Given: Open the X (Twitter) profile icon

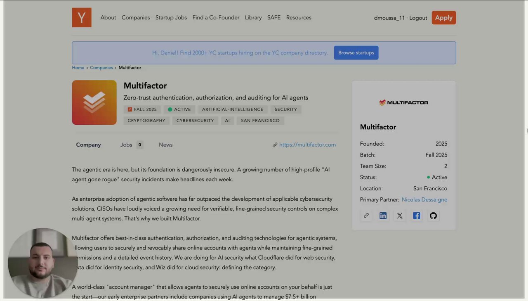Looking at the screenshot, I should pyautogui.click(x=400, y=216).
